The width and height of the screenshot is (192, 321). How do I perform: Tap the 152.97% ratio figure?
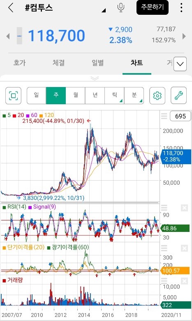pos(164,40)
